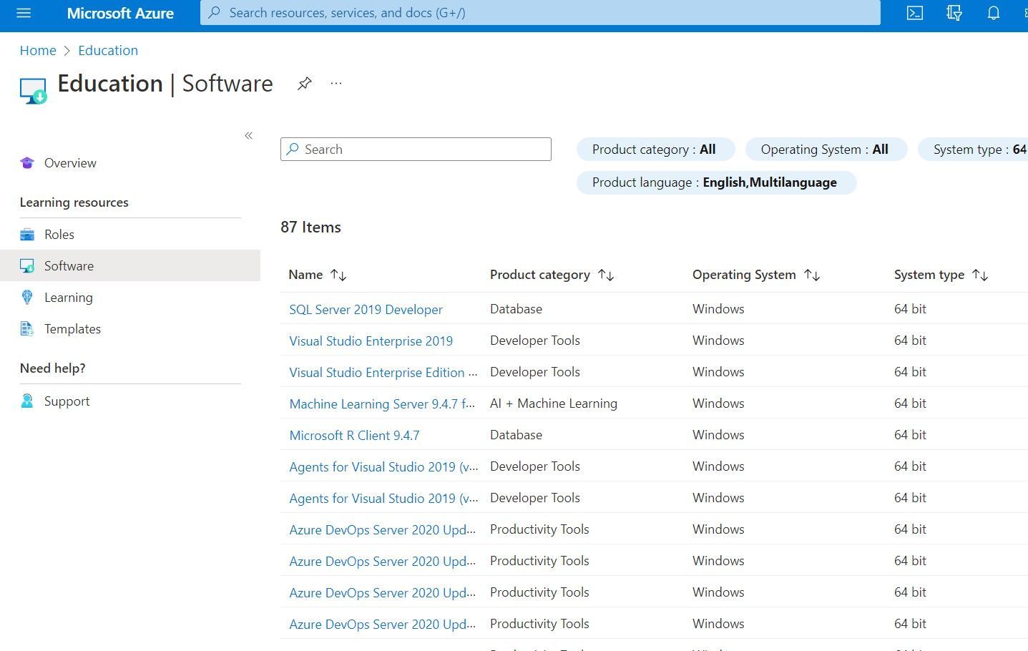Select the Software download icon in sidebar
Image resolution: width=1028 pixels, height=651 pixels.
pos(27,265)
